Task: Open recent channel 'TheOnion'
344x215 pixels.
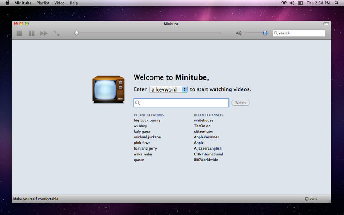Action: click(202, 126)
